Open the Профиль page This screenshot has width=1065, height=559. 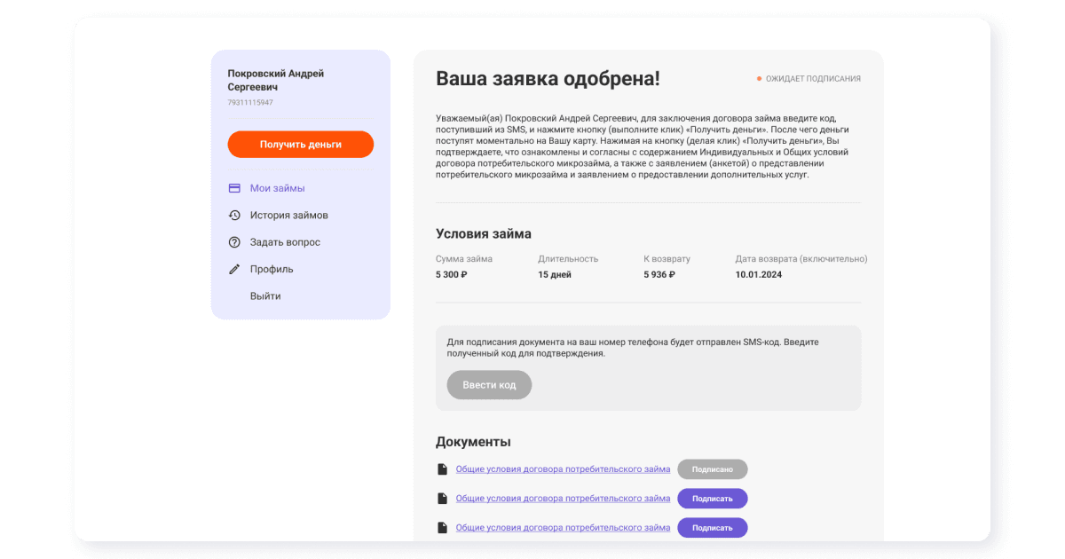271,269
